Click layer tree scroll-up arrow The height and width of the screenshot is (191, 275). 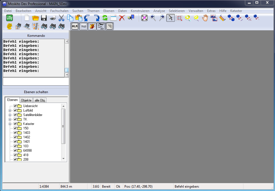63,106
